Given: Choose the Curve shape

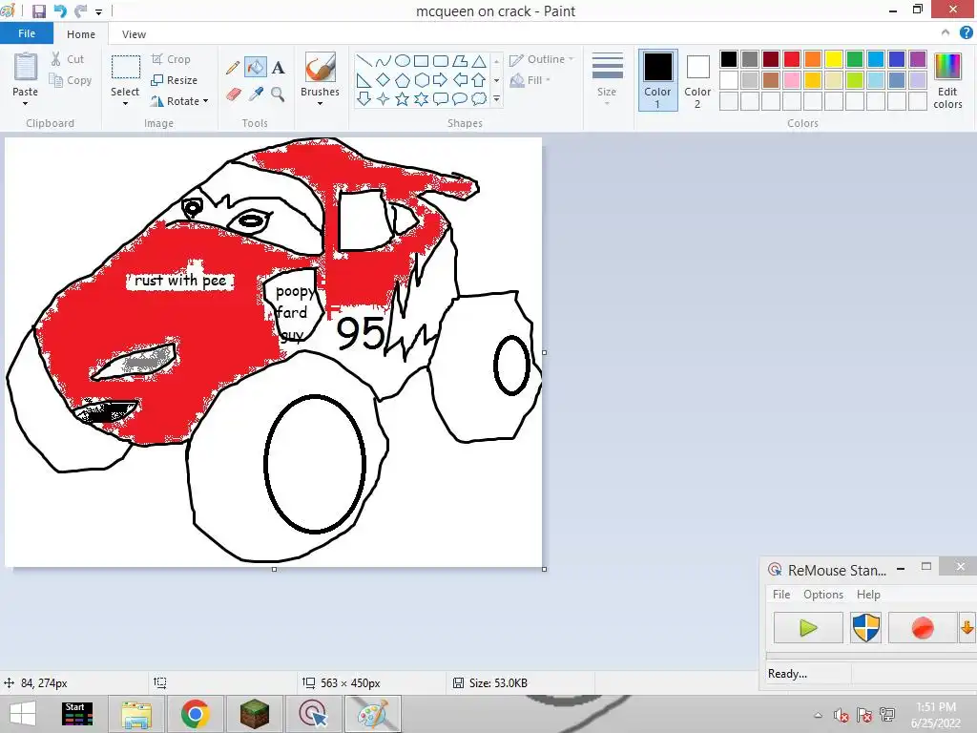Looking at the screenshot, I should point(384,60).
